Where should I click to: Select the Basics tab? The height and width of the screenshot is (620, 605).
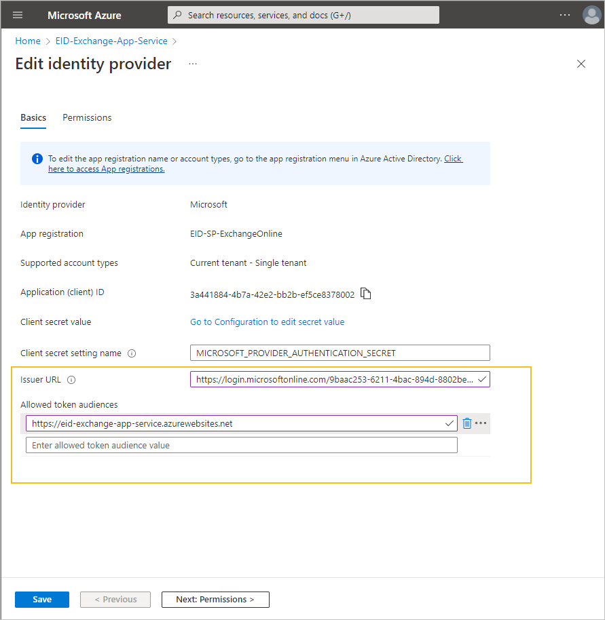33,117
